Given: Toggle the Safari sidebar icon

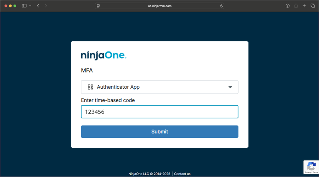Looking at the screenshot, I should pos(24,6).
